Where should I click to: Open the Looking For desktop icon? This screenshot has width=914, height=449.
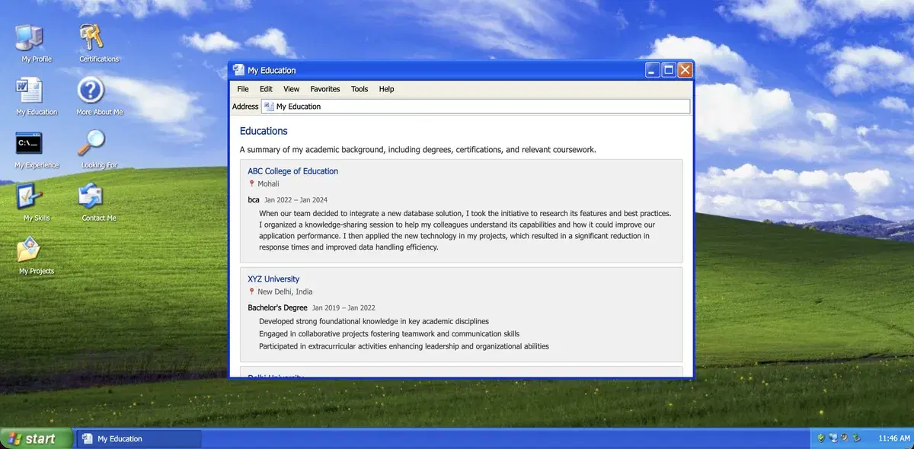click(x=99, y=148)
